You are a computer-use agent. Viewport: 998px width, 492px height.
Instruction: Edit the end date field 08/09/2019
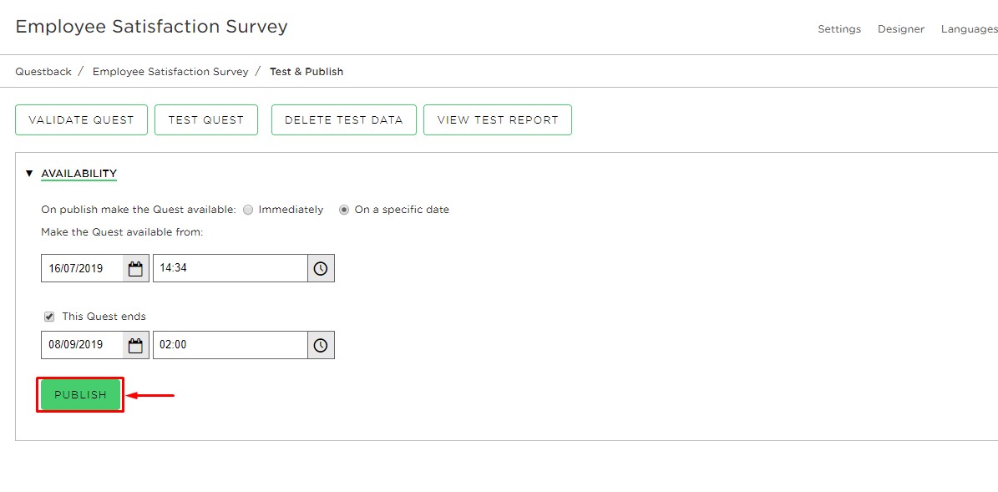coord(82,345)
